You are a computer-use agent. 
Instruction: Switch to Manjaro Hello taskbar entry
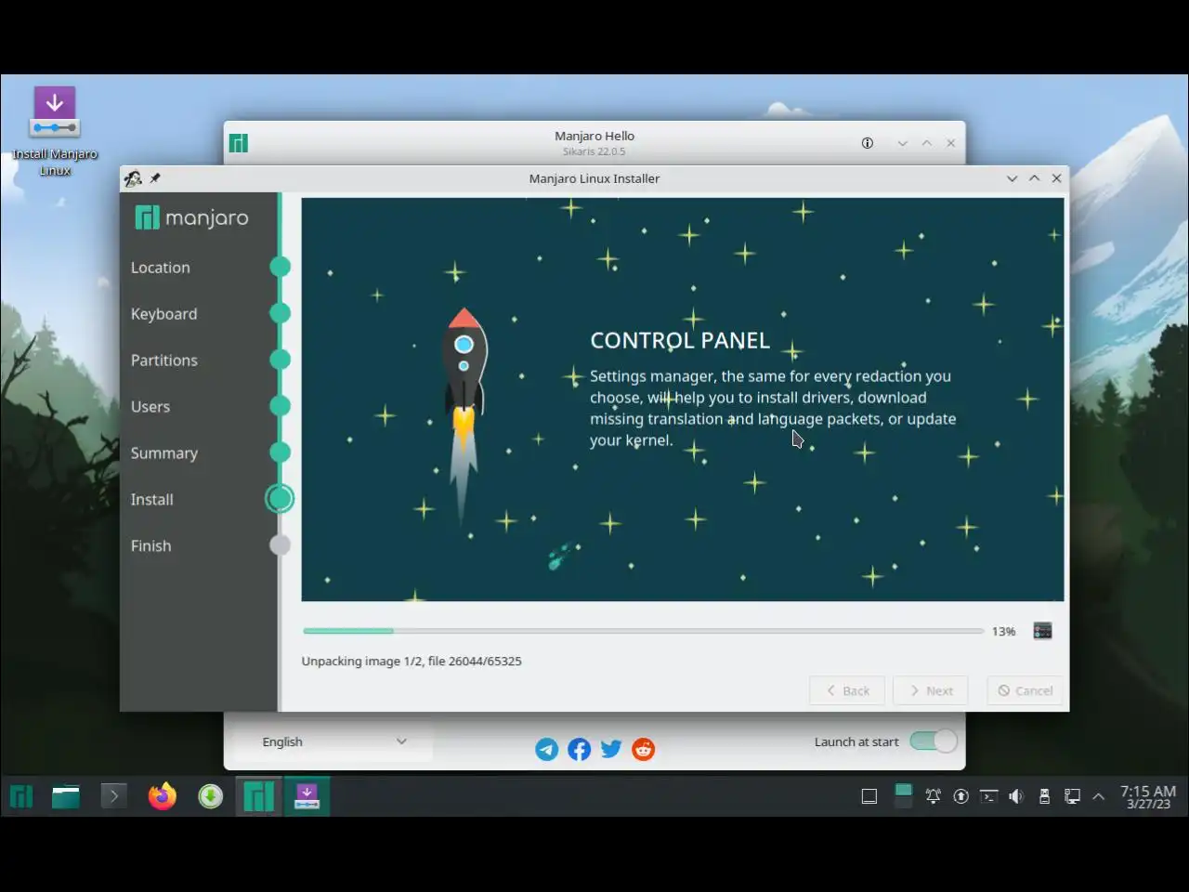point(258,796)
